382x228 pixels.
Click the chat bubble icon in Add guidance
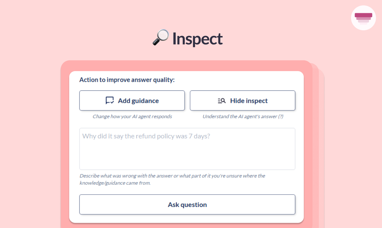coord(110,100)
